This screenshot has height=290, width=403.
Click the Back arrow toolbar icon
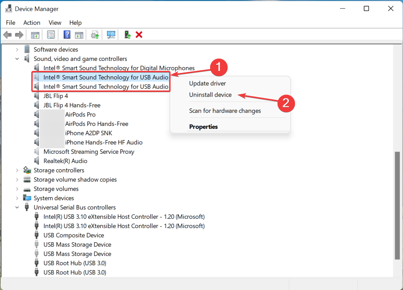[x=8, y=35]
